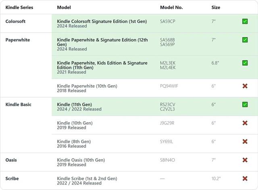The width and height of the screenshot is (258, 190).
Task: Click the Kindle Oasis (10th Gen) model name
Action: [x=81, y=160]
